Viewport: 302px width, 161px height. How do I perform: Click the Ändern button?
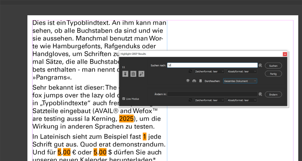[x=273, y=95]
